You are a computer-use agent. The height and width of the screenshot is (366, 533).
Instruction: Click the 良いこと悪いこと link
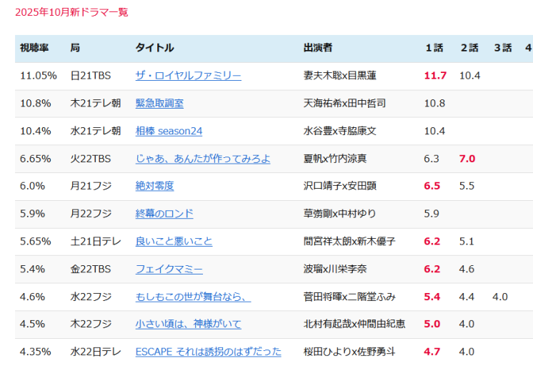pos(174,242)
